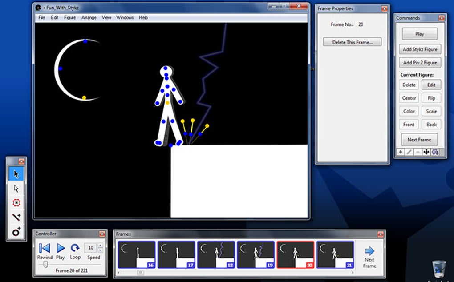
Task: Click the Color button
Action: 409,111
